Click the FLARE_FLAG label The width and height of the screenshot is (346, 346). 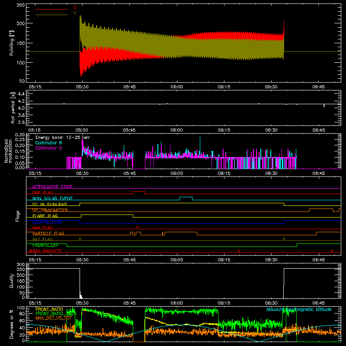[45, 216]
